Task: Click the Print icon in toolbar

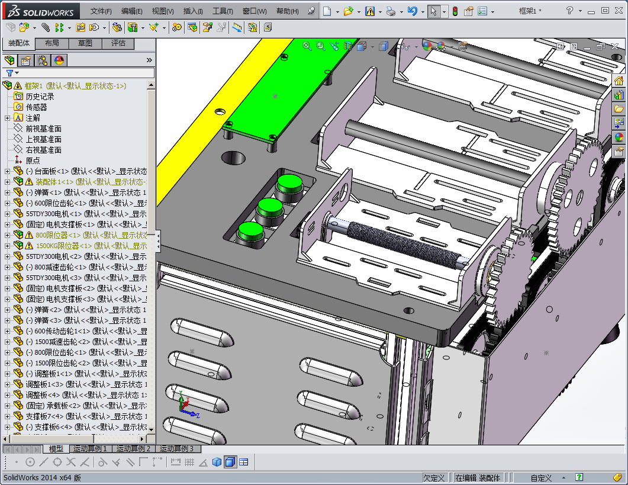Action: click(x=390, y=11)
